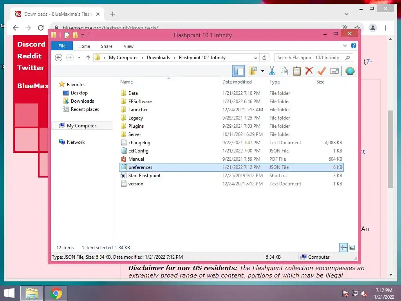Select Favorites in navigation pane
This screenshot has height=301, width=401.
point(76,85)
